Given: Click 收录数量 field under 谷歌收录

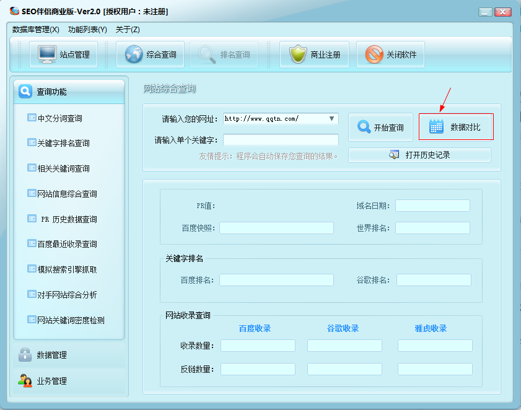Looking at the screenshot, I should 344,346.
